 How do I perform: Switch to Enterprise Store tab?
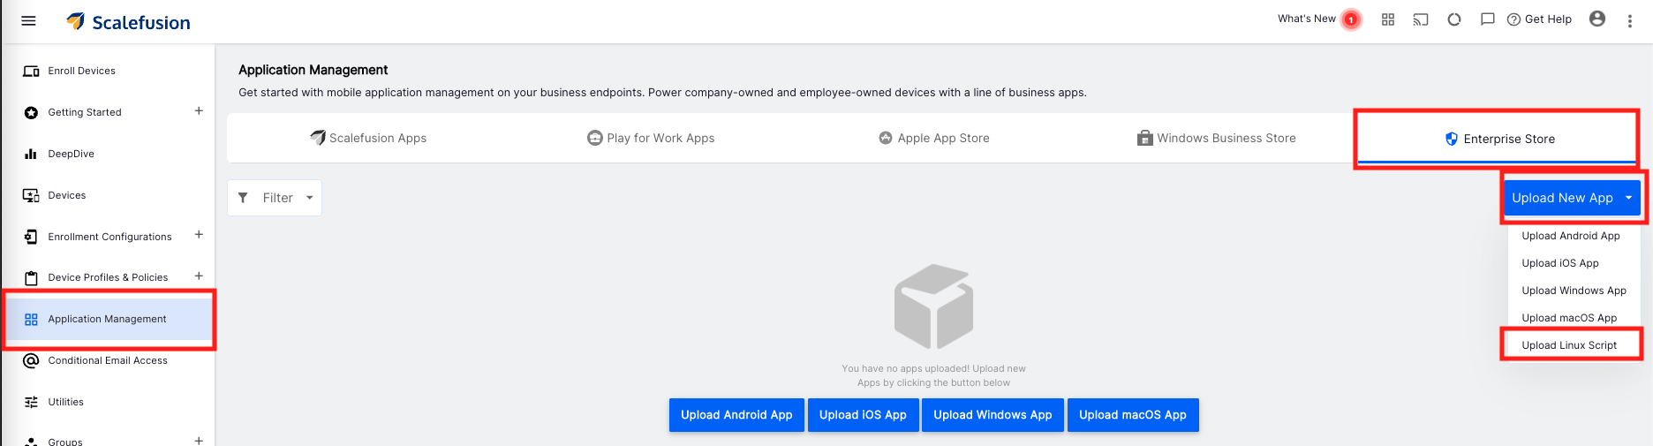(1499, 139)
